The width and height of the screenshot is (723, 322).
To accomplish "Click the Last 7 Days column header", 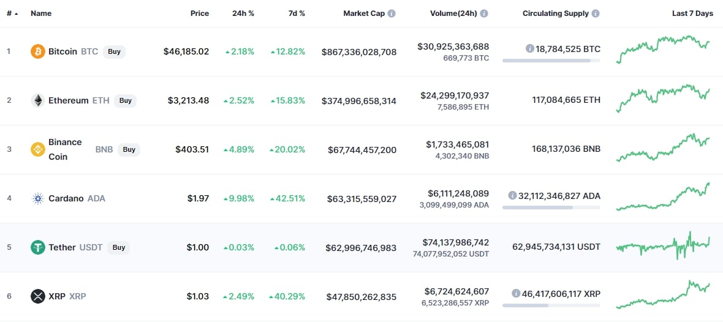I will (692, 13).
